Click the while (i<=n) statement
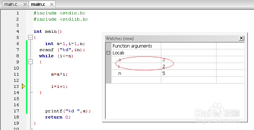The image size is (254, 130). pos(56,56)
